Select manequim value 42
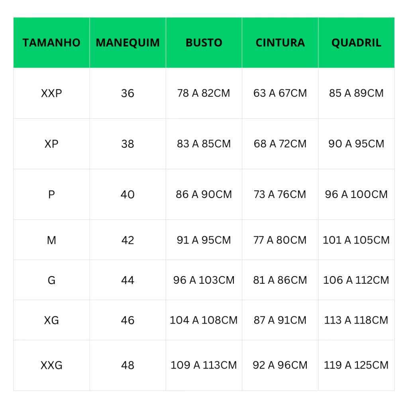This screenshot has width=408, height=408. point(128,240)
